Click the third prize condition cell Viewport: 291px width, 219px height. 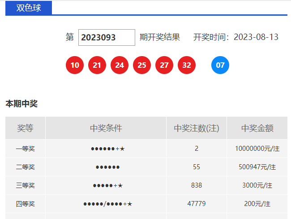[x=106, y=185]
